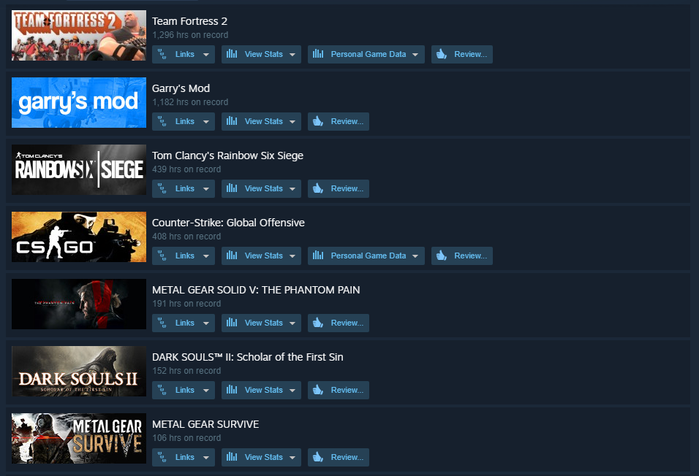Viewport: 699px width, 476px height.
Task: Expand Dark Souls II View Stats arrow
Action: [292, 391]
